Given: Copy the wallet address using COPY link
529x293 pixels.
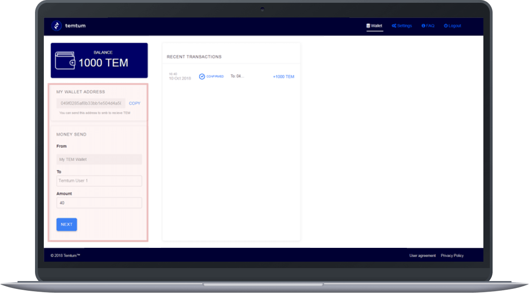Looking at the screenshot, I should coord(134,103).
